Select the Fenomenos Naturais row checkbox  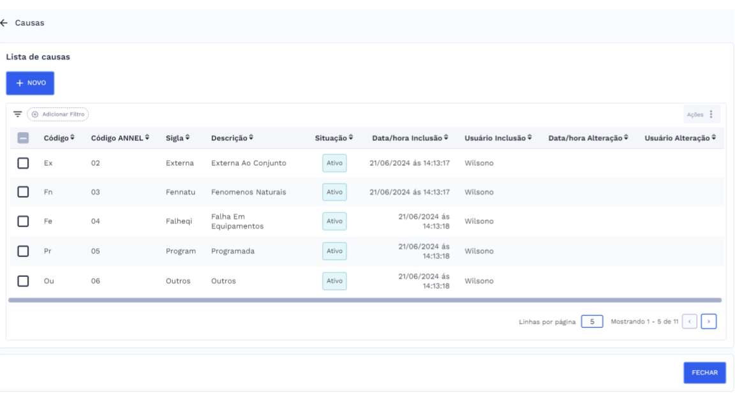click(24, 192)
